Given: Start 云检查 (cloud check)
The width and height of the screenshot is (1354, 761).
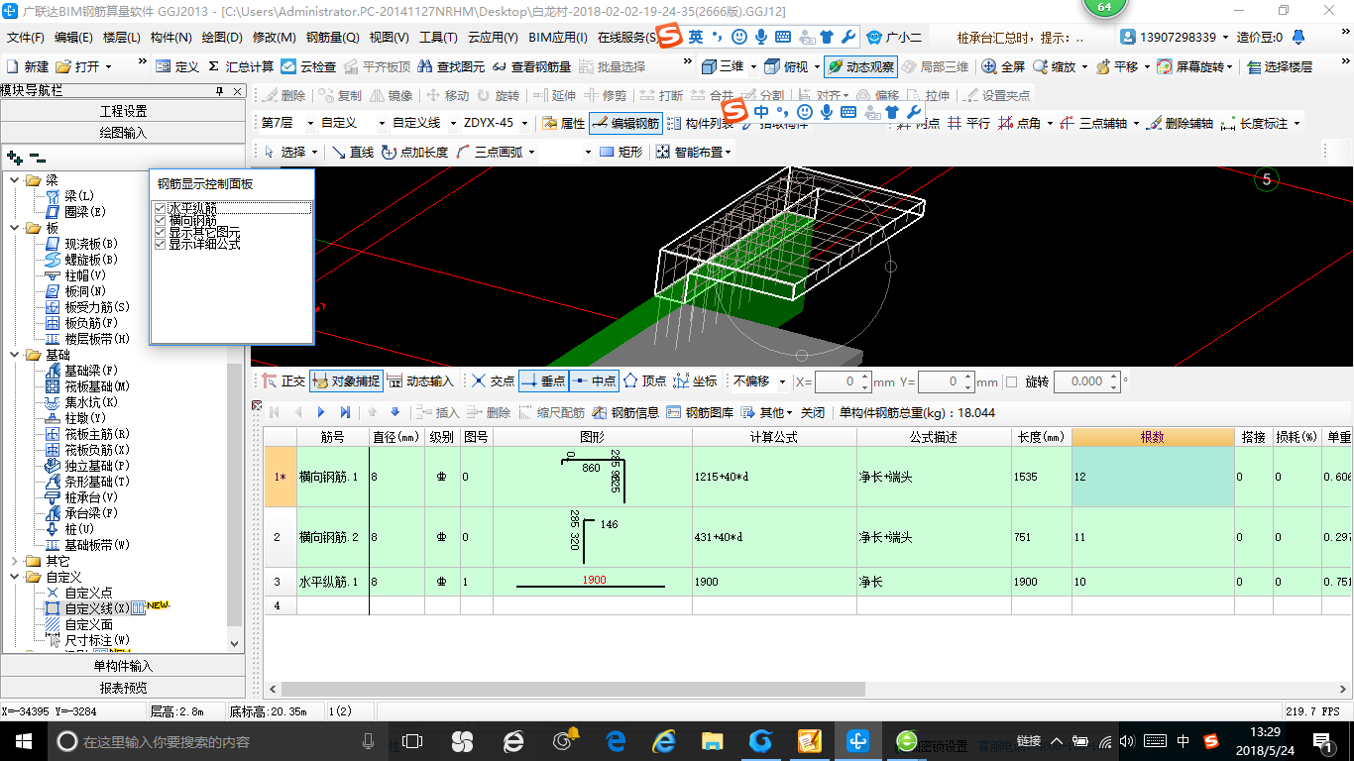Looking at the screenshot, I should (x=308, y=67).
